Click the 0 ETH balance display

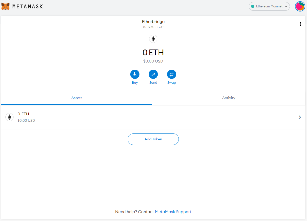tap(153, 53)
